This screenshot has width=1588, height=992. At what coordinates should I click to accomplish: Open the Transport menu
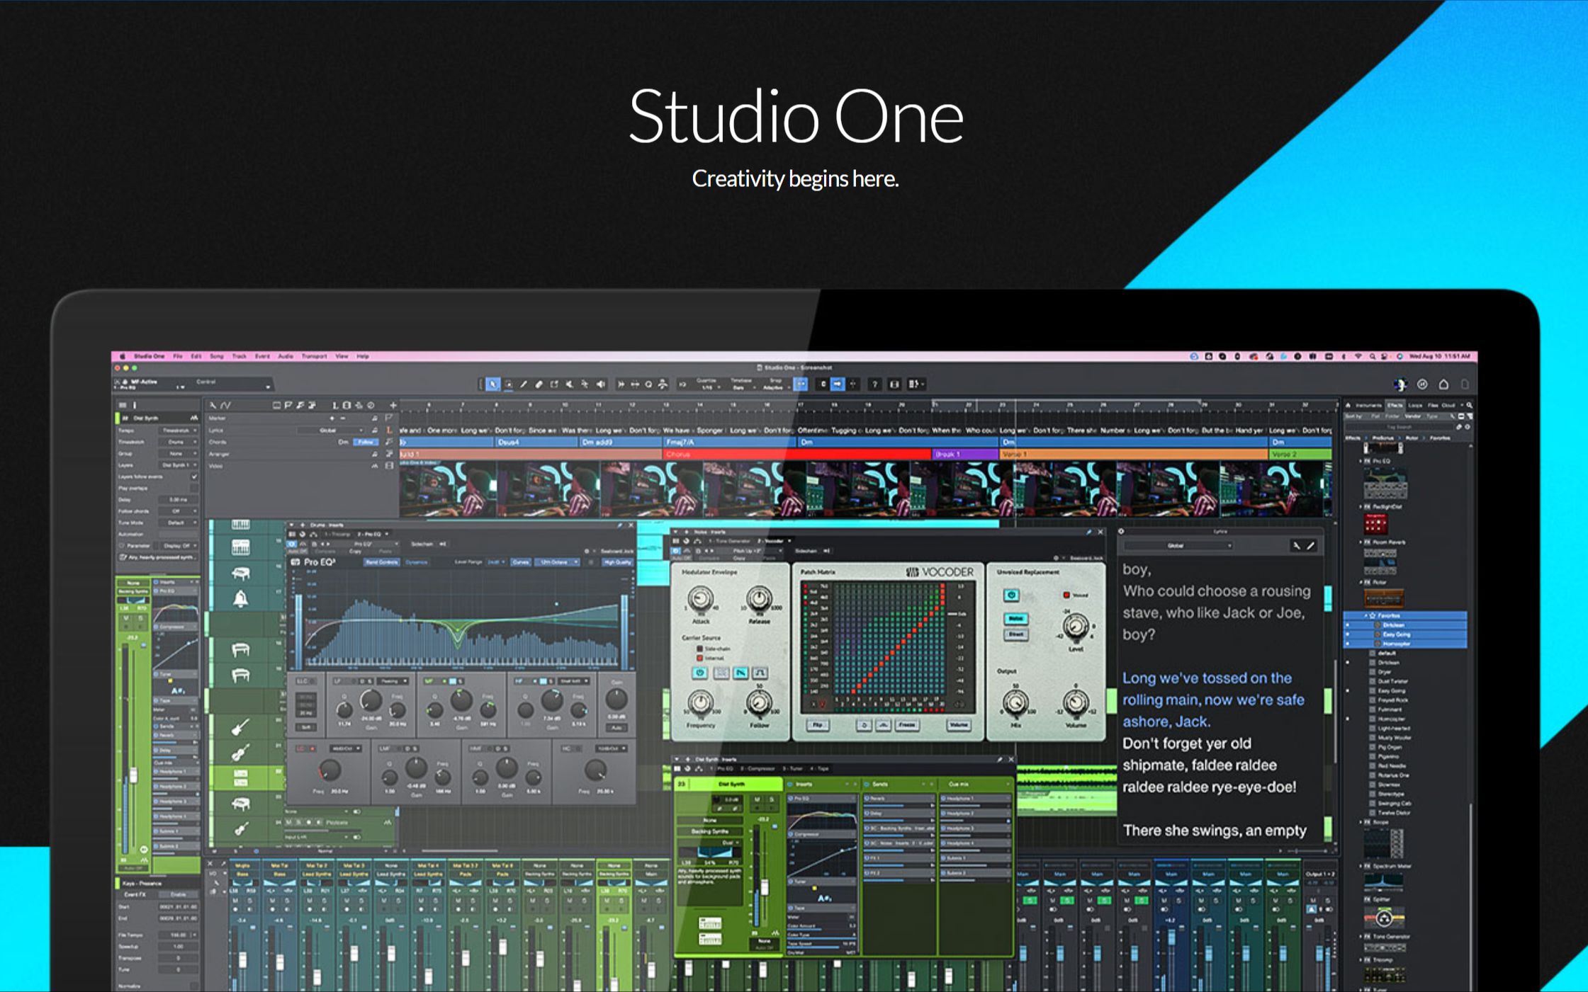[x=315, y=356]
